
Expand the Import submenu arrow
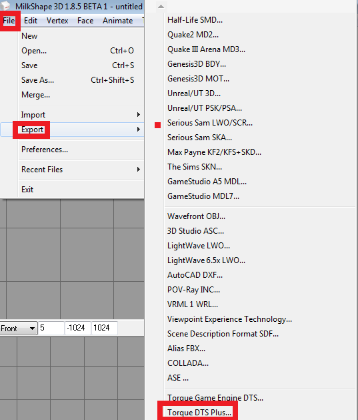138,115
